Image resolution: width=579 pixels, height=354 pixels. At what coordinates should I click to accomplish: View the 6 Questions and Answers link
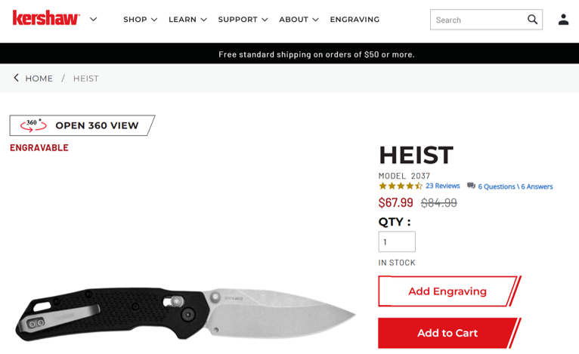coord(515,186)
